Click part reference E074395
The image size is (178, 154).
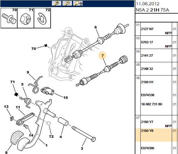(x=148, y=148)
